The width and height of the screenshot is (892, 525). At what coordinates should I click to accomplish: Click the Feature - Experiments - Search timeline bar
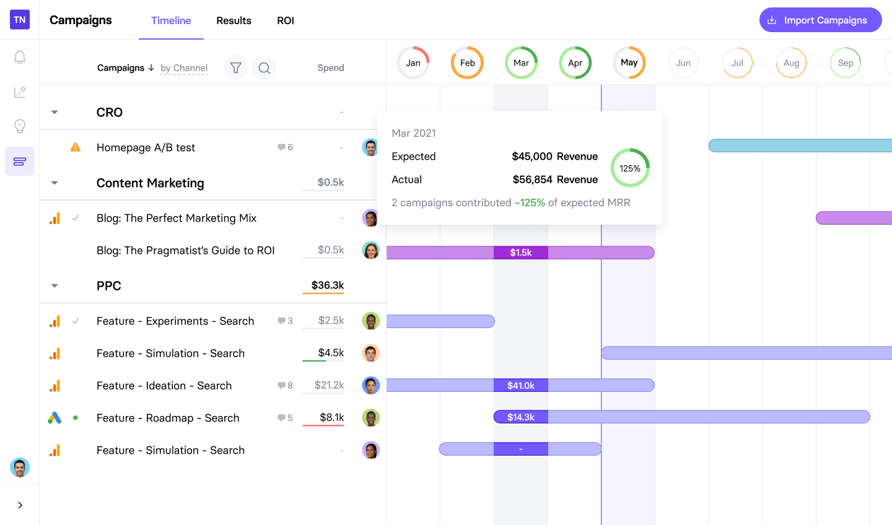(x=440, y=321)
